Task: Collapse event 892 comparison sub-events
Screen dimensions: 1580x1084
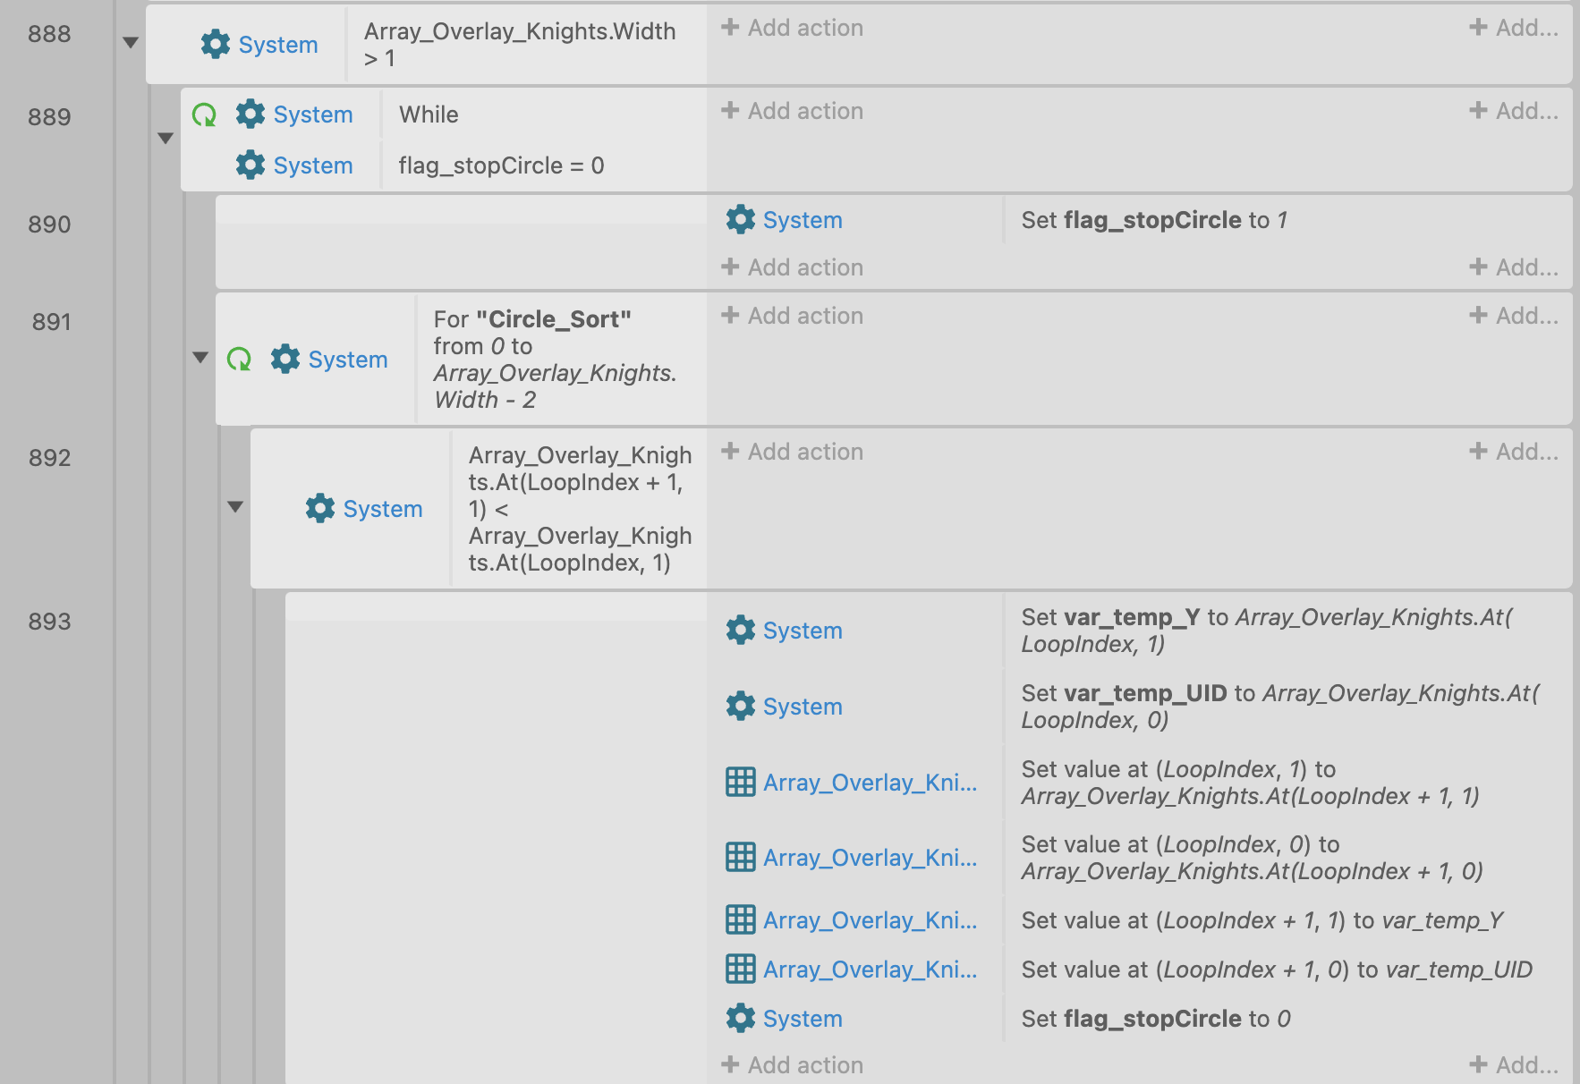Action: click(x=235, y=506)
